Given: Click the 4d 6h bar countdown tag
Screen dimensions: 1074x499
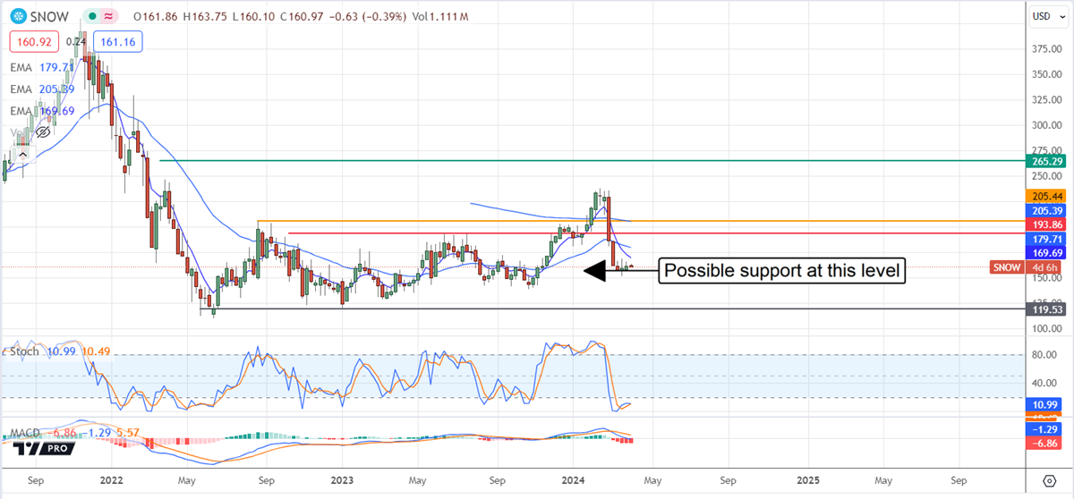Looking at the screenshot, I should pyautogui.click(x=1047, y=267).
